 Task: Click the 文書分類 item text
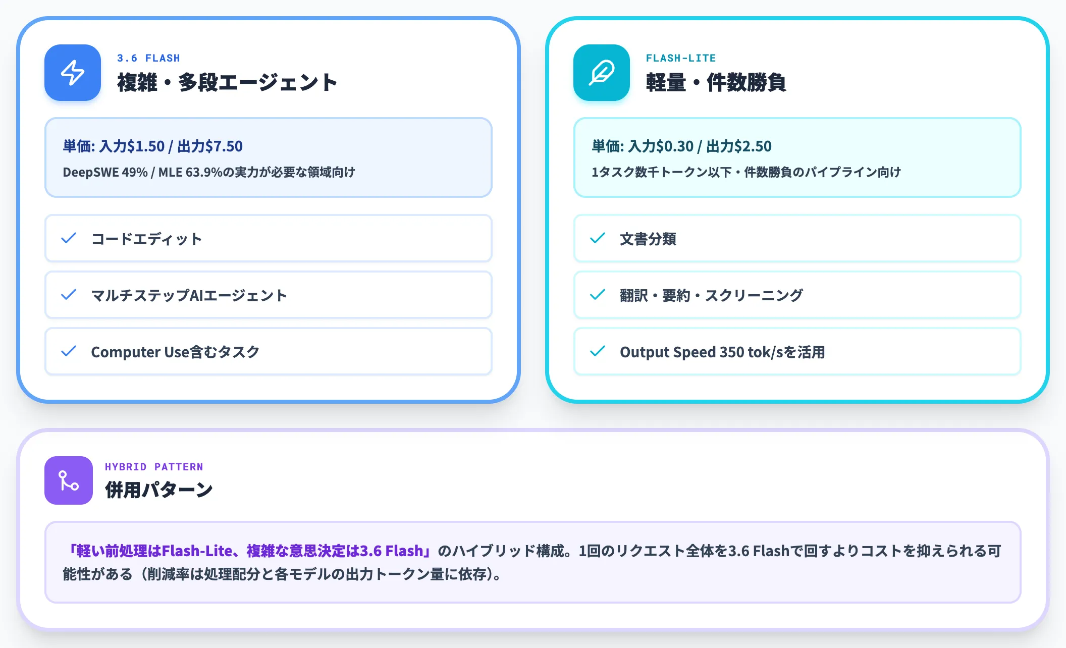648,239
